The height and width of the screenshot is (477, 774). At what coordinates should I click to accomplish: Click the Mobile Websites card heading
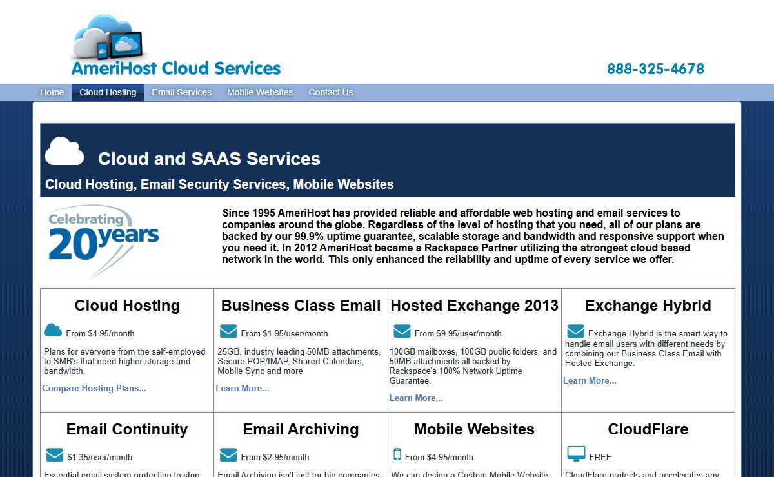(x=475, y=429)
